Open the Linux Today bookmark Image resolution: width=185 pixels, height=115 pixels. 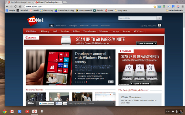pyautogui.click(x=47, y=10)
